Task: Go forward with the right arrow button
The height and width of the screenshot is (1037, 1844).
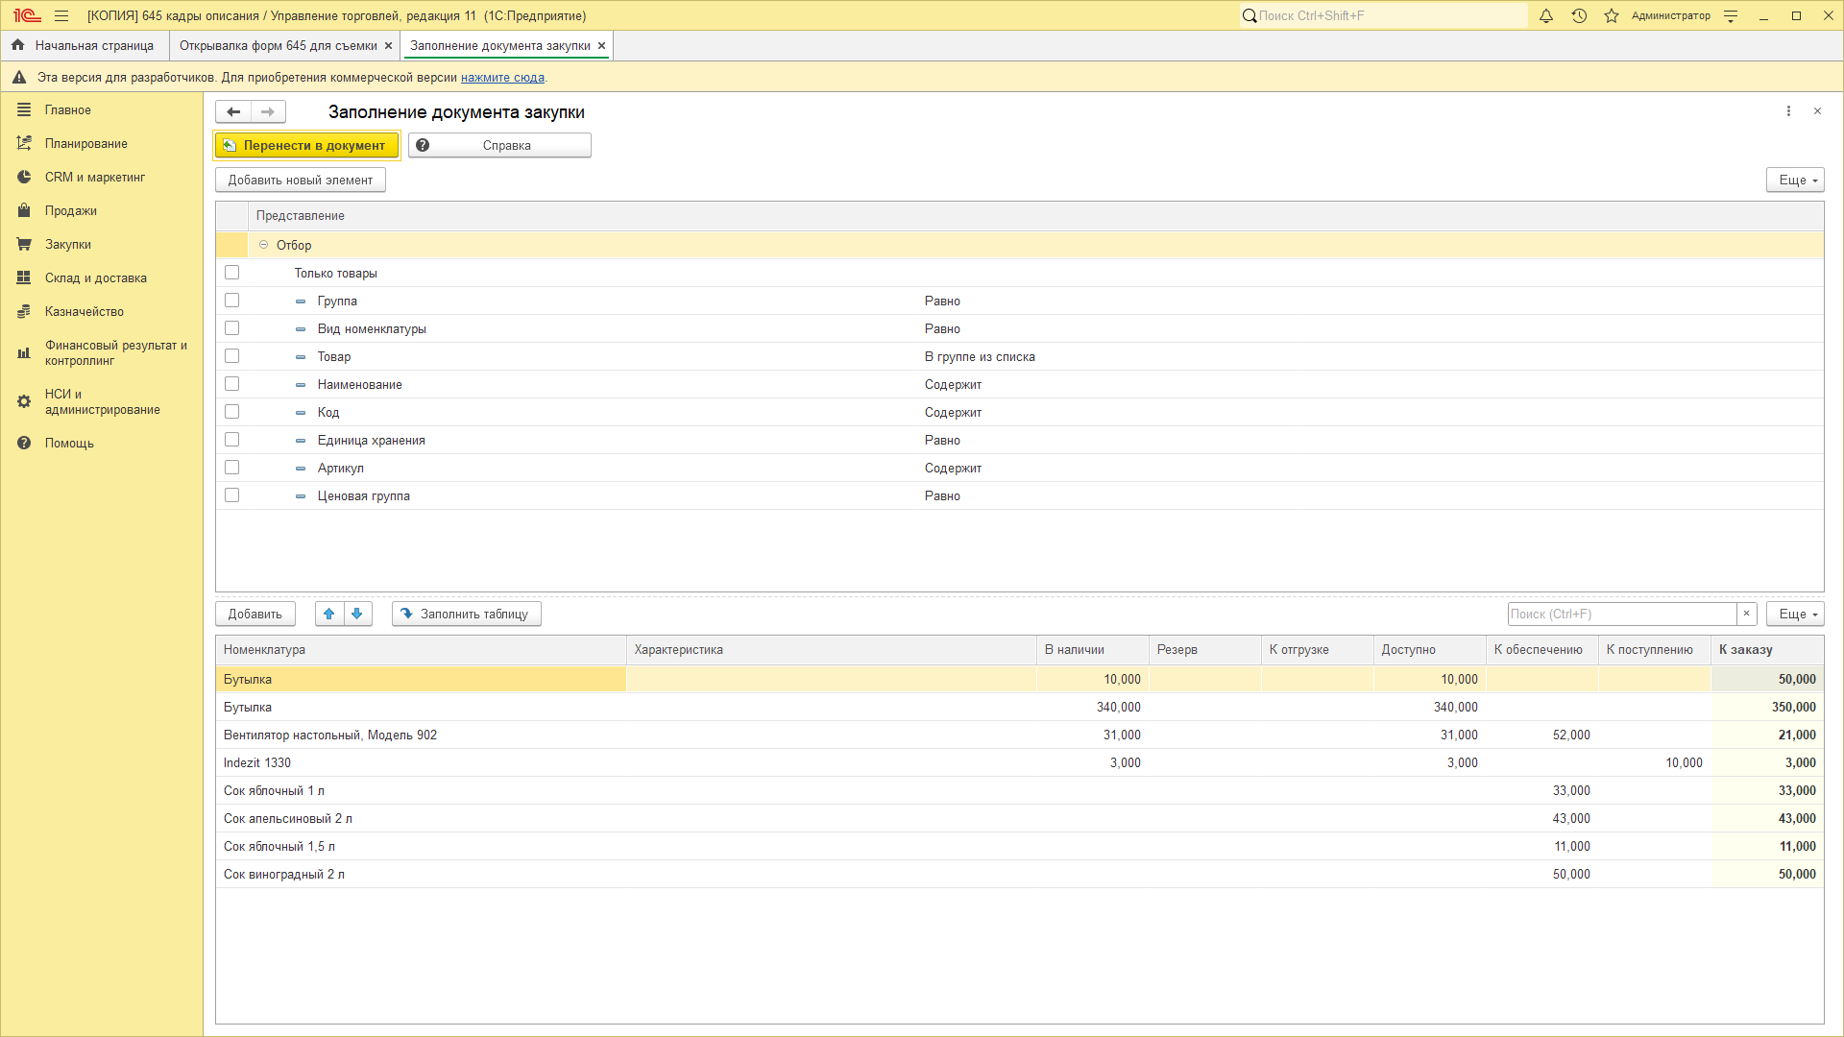Action: pos(268,112)
